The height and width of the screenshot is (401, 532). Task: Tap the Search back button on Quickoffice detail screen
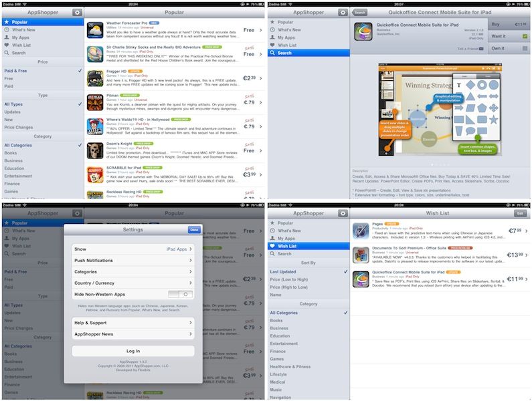(x=359, y=13)
